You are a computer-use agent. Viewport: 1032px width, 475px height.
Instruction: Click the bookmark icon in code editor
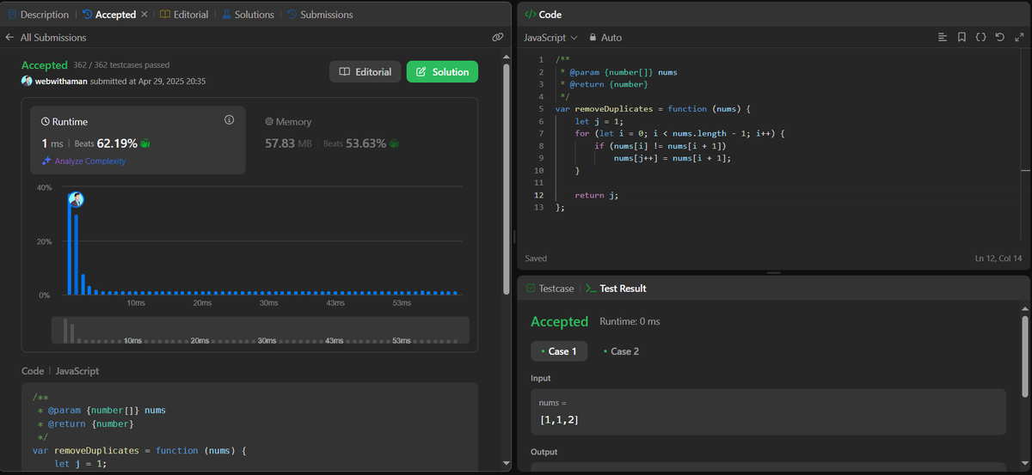[961, 37]
